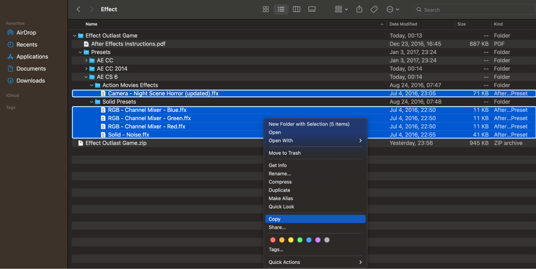Switch to gallery view
Image resolution: width=536 pixels, height=269 pixels.
(312, 9)
